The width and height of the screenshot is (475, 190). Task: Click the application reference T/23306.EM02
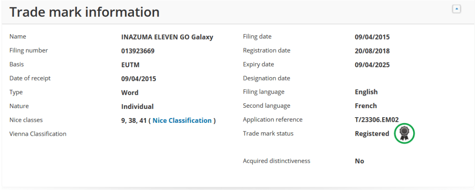(377, 120)
